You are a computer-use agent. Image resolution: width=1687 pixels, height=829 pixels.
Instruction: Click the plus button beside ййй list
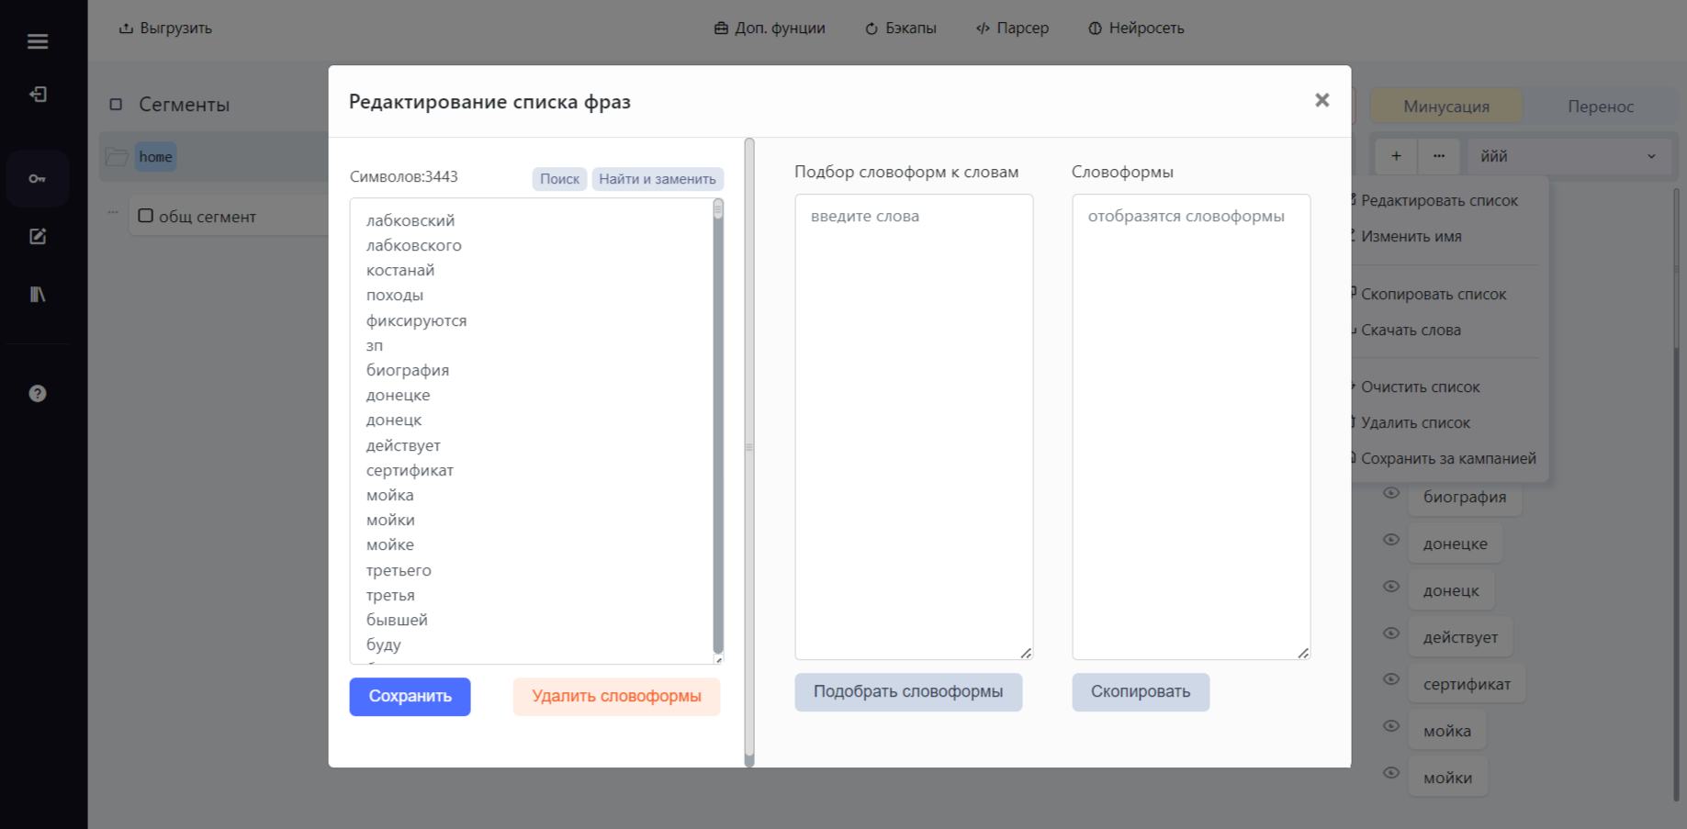[x=1396, y=156]
